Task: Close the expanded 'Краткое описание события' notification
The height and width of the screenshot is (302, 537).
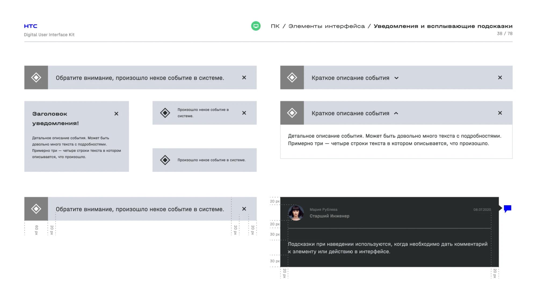Action: 500,113
